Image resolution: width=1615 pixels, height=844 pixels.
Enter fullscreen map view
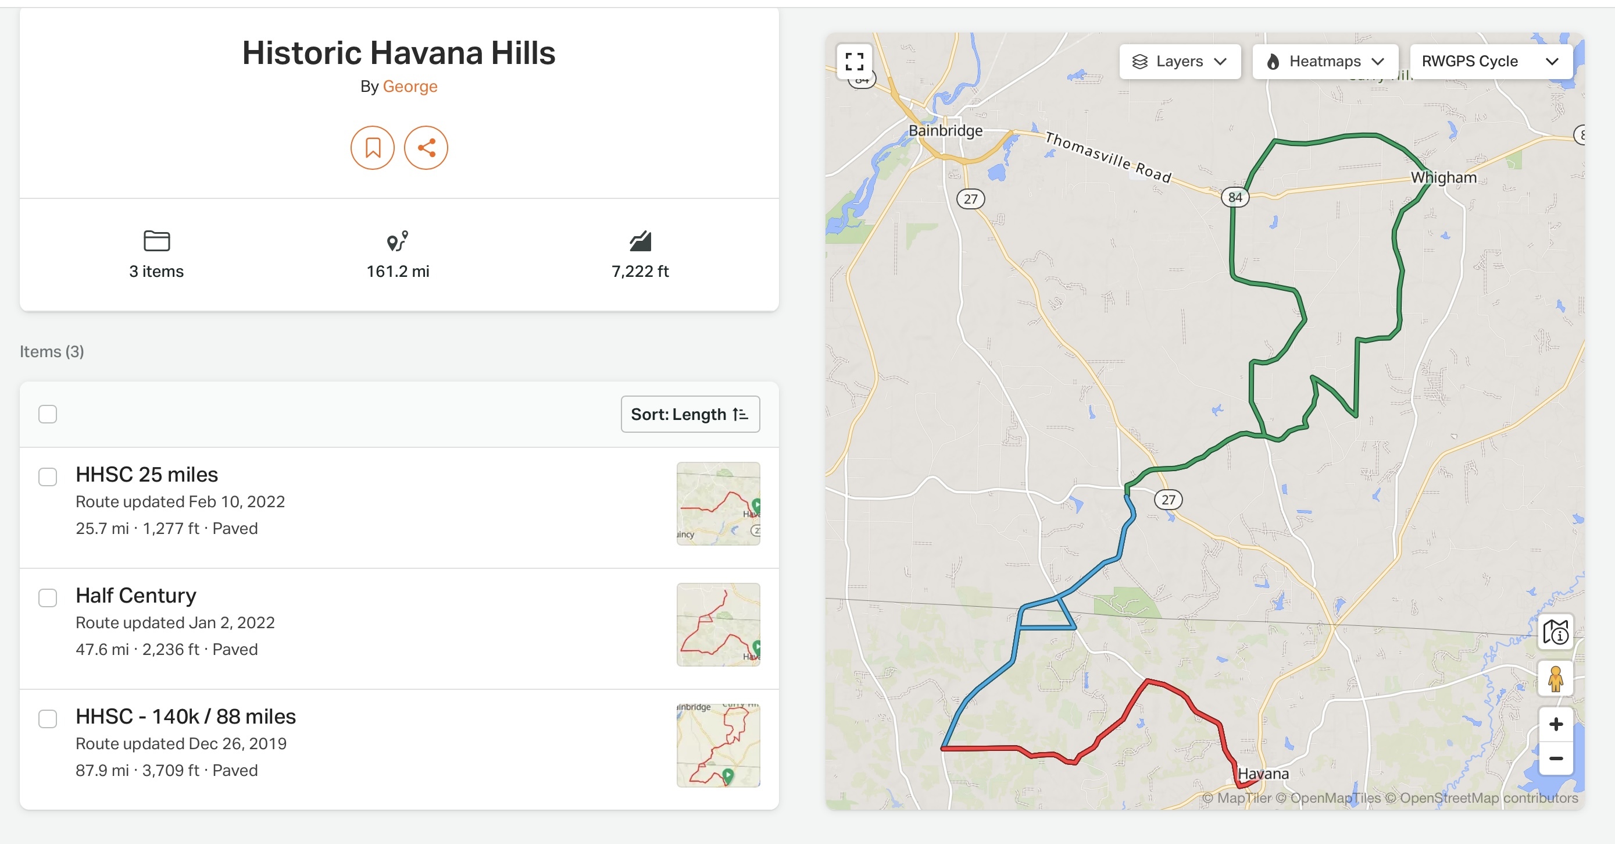point(854,62)
